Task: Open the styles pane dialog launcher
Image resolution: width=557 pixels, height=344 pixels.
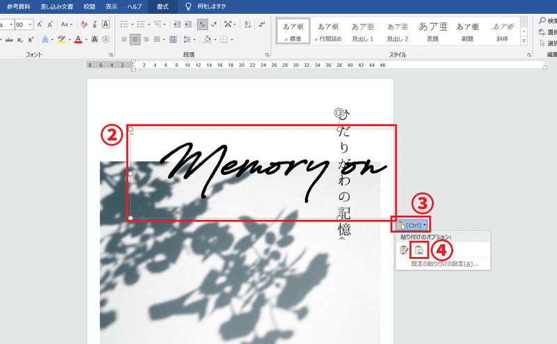Action: 529,55
